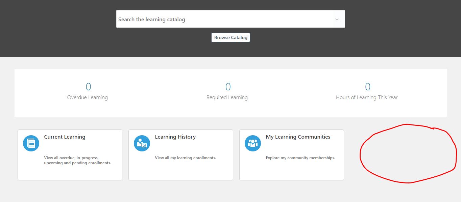Viewport: 461px width, 202px height.
Task: Select the Hours of Learning This Year count
Action: click(368, 87)
